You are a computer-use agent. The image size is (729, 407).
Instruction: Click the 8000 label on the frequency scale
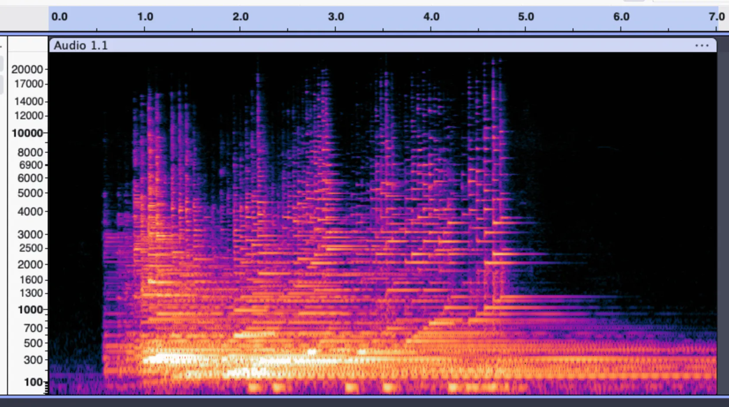pyautogui.click(x=30, y=152)
